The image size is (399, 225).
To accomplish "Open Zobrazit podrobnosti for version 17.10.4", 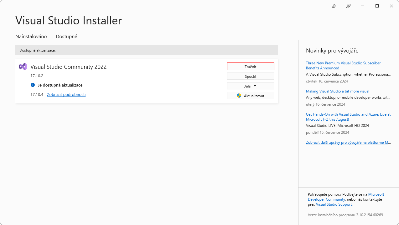I will (66, 94).
